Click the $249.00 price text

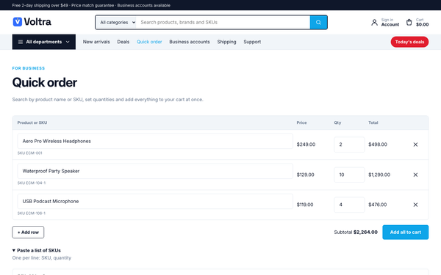306,144
